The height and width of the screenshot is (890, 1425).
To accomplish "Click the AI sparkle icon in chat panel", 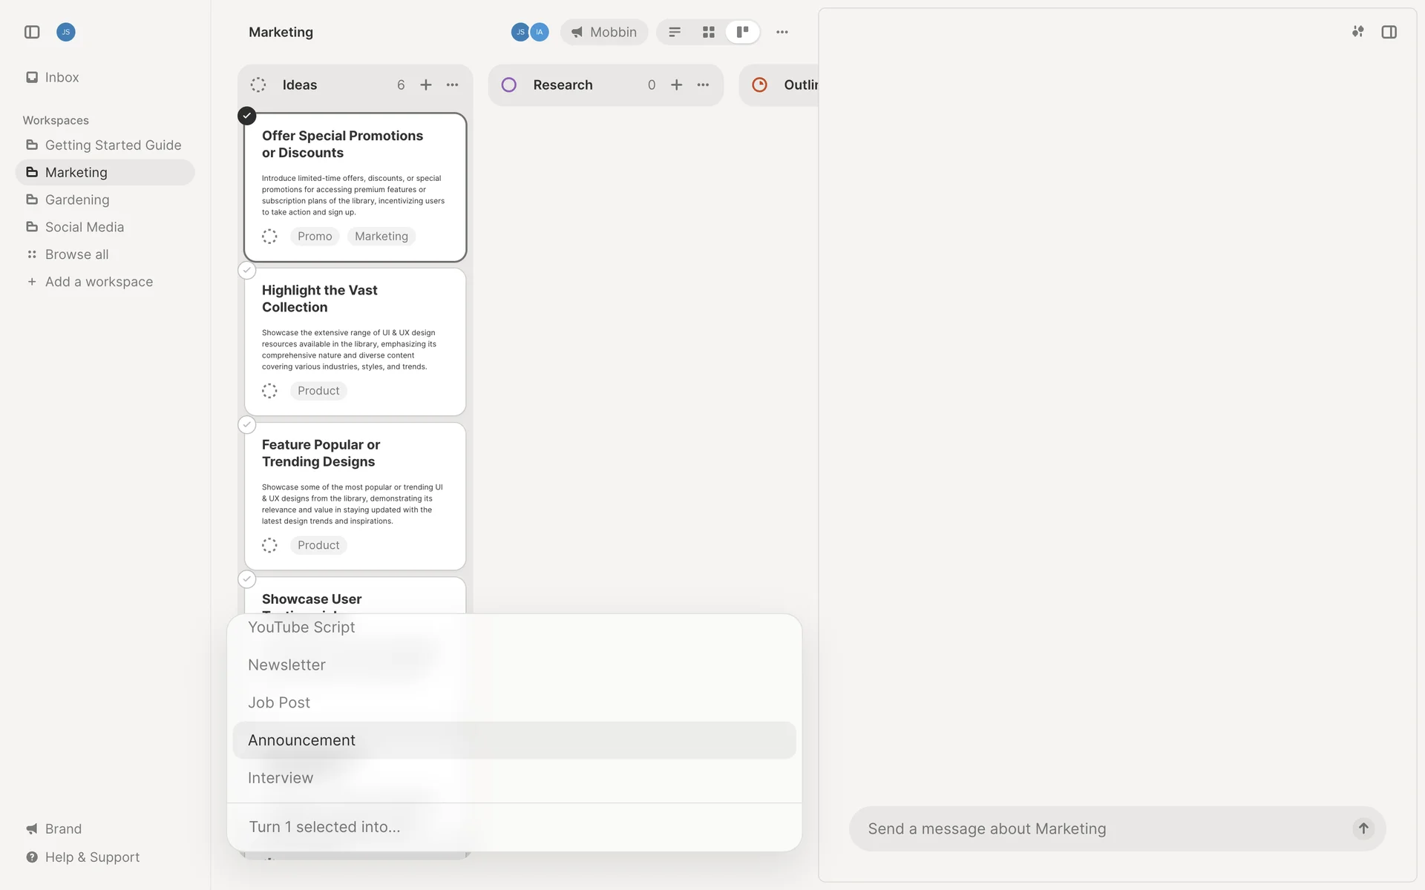I will [1357, 32].
